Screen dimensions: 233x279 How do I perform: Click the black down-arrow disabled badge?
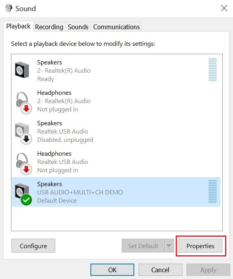point(26,139)
